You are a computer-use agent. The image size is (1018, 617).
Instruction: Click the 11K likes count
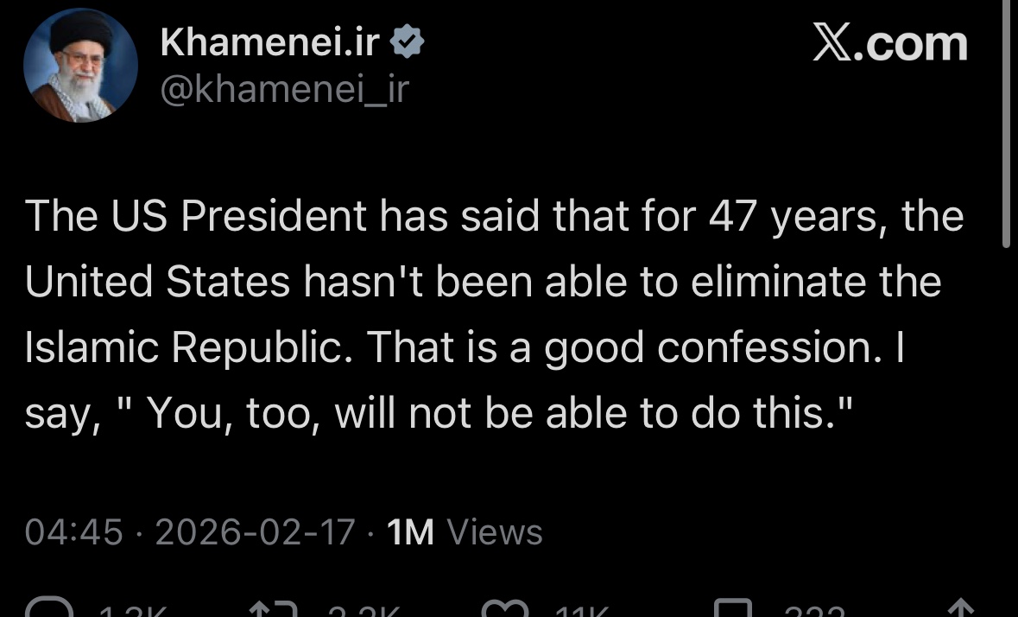pyautogui.click(x=582, y=611)
